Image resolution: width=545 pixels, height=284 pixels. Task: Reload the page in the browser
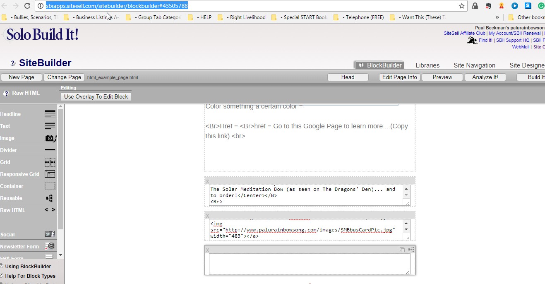click(x=27, y=6)
